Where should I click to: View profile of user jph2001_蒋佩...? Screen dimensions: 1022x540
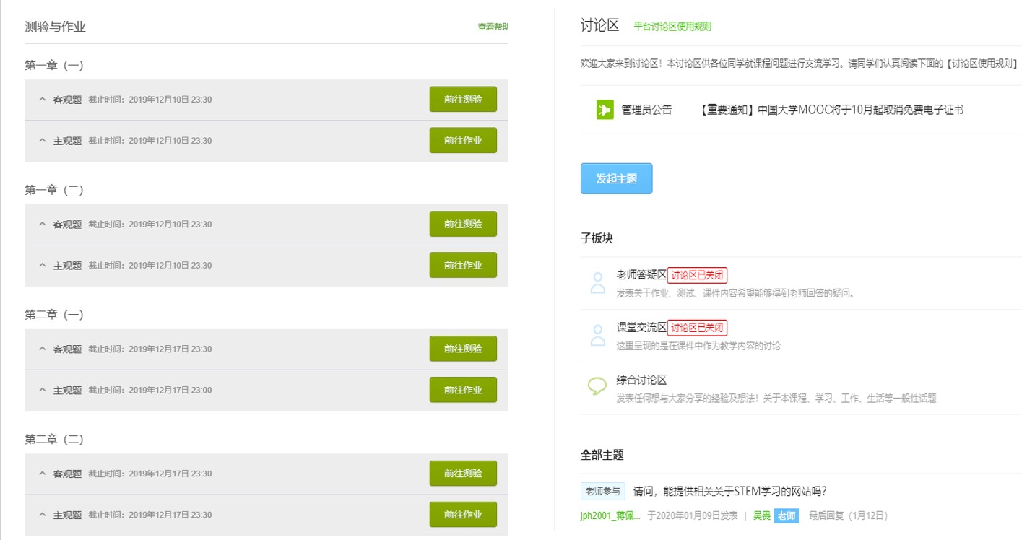point(610,515)
